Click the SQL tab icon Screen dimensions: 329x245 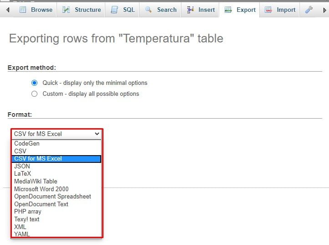click(115, 10)
